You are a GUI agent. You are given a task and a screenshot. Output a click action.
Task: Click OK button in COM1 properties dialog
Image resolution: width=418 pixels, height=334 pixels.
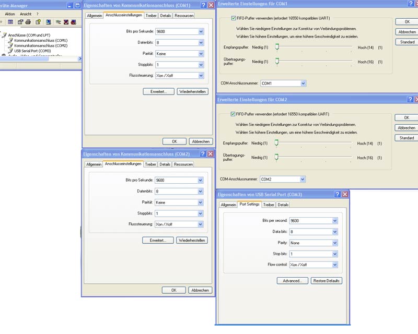(175, 141)
